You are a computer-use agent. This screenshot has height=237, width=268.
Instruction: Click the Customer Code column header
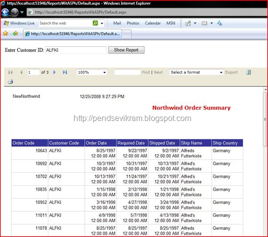pos(67,143)
